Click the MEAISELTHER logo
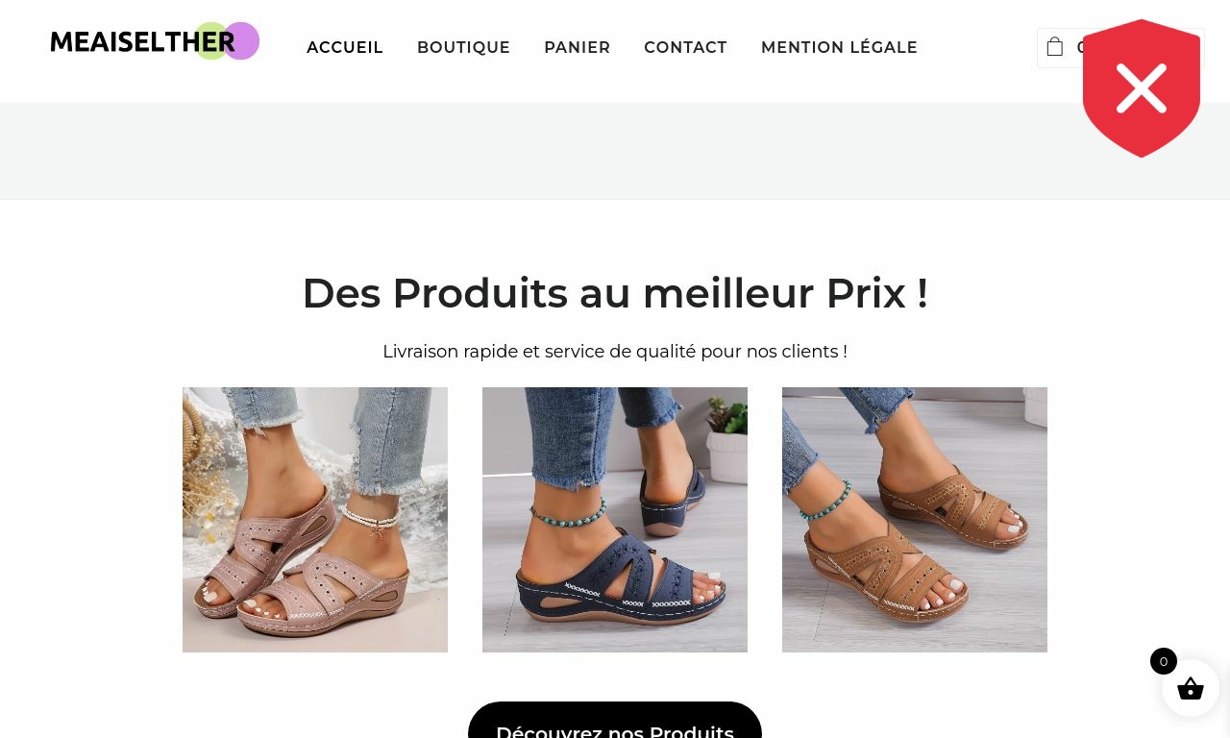This screenshot has height=738, width=1230. pyautogui.click(x=155, y=41)
